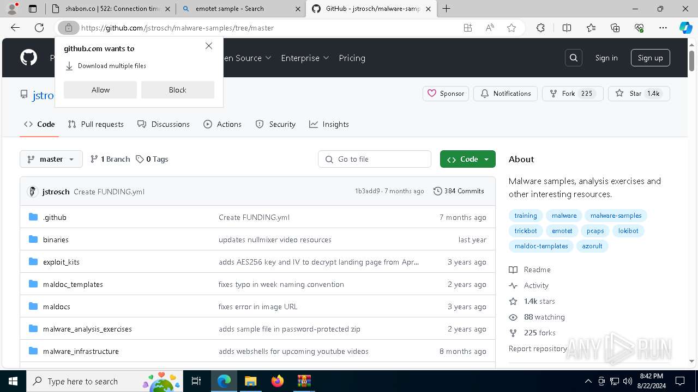Open Firefox from the taskbar
The height and width of the screenshot is (392, 698).
tap(278, 381)
